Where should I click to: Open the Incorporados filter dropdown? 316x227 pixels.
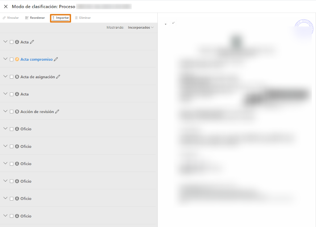point(141,27)
